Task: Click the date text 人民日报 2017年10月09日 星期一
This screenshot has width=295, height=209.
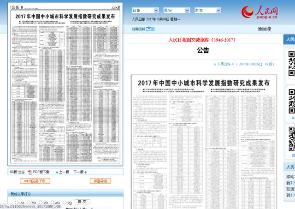Action: pos(156,19)
